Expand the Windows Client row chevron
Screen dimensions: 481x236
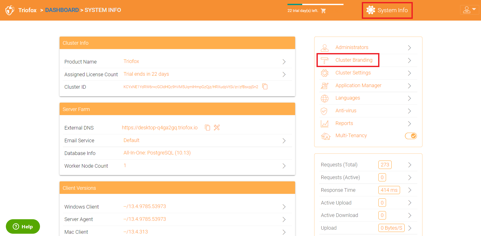coord(284,207)
